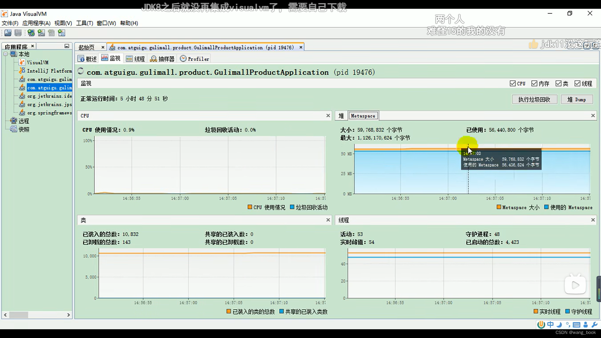Image resolution: width=601 pixels, height=338 pixels.
Task: Click 使用的 Metaspace blue legend swatch
Action: click(547, 207)
